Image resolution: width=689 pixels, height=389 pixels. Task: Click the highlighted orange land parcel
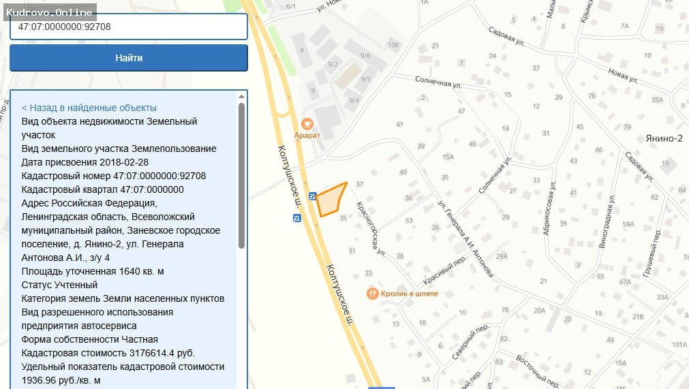coord(331,201)
